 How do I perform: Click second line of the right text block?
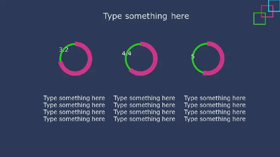[x=215, y=105]
